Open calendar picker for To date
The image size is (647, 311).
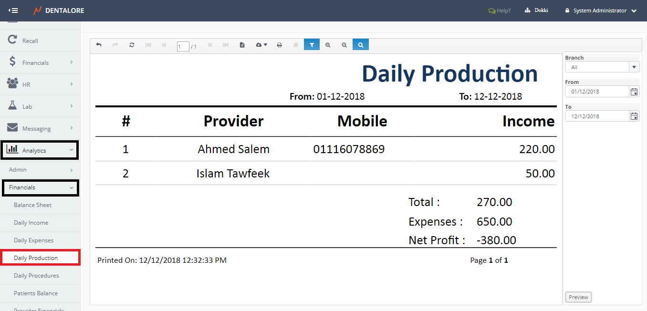tap(634, 116)
